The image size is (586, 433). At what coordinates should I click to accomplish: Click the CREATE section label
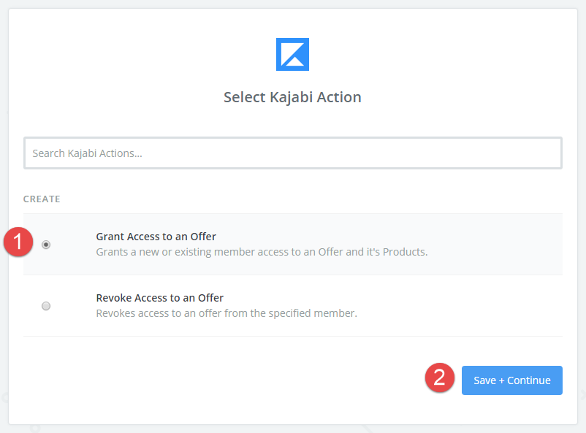coord(42,199)
